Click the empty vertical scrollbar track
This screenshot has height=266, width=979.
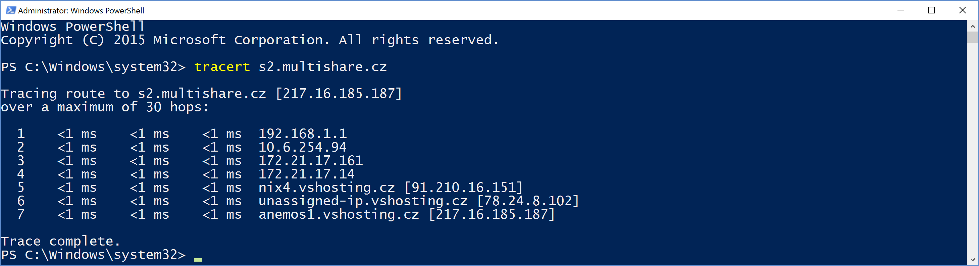click(x=973, y=152)
